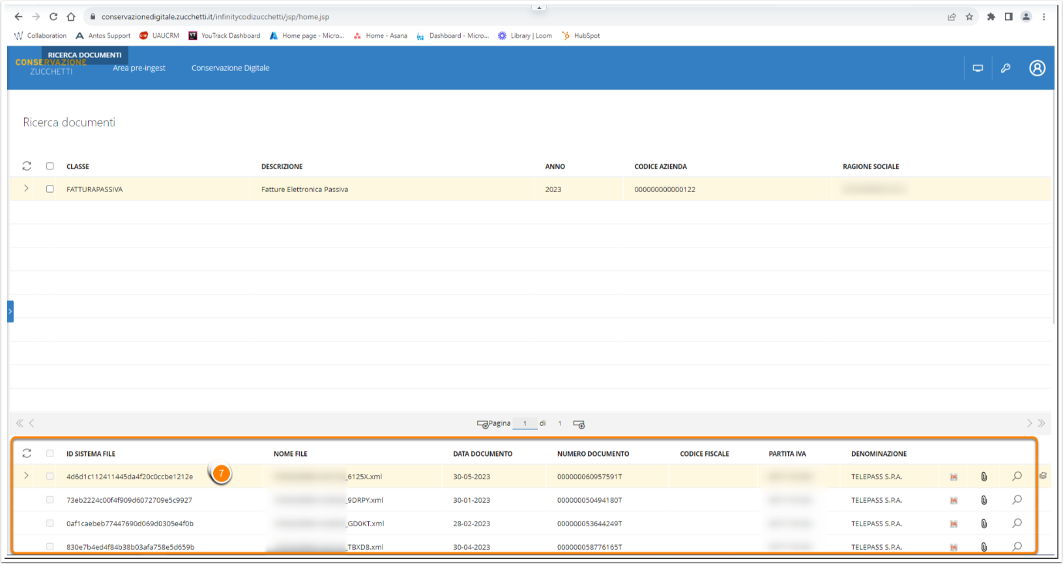Select Fatture Elettronica Passiva description cell

pos(304,190)
